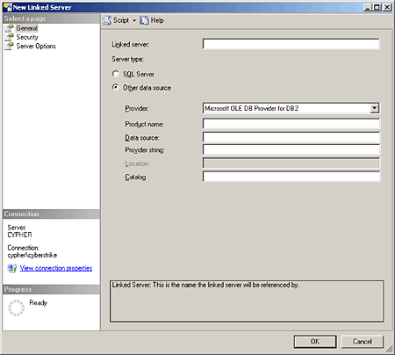Viewport: 395px width, 355px height.
Task: Dismiss dialog with Cancel button
Action: pos(363,342)
